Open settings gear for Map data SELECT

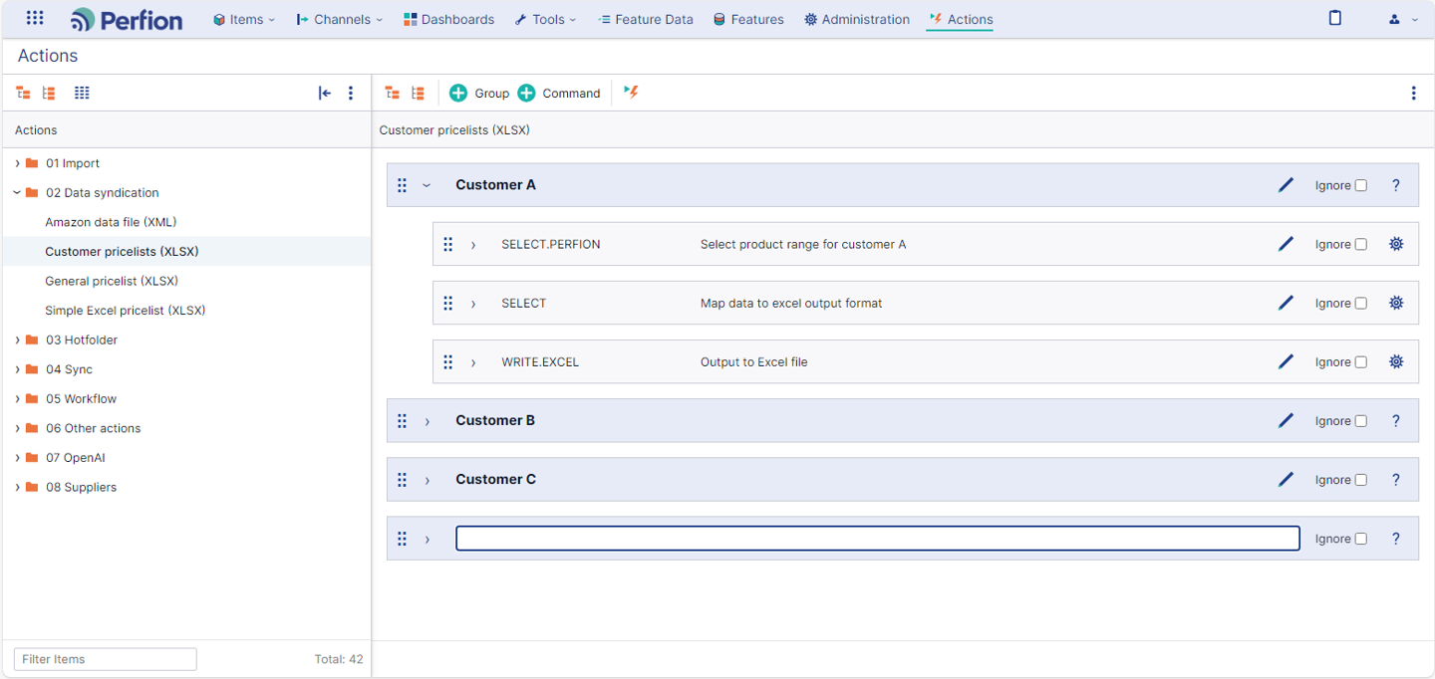click(1396, 303)
